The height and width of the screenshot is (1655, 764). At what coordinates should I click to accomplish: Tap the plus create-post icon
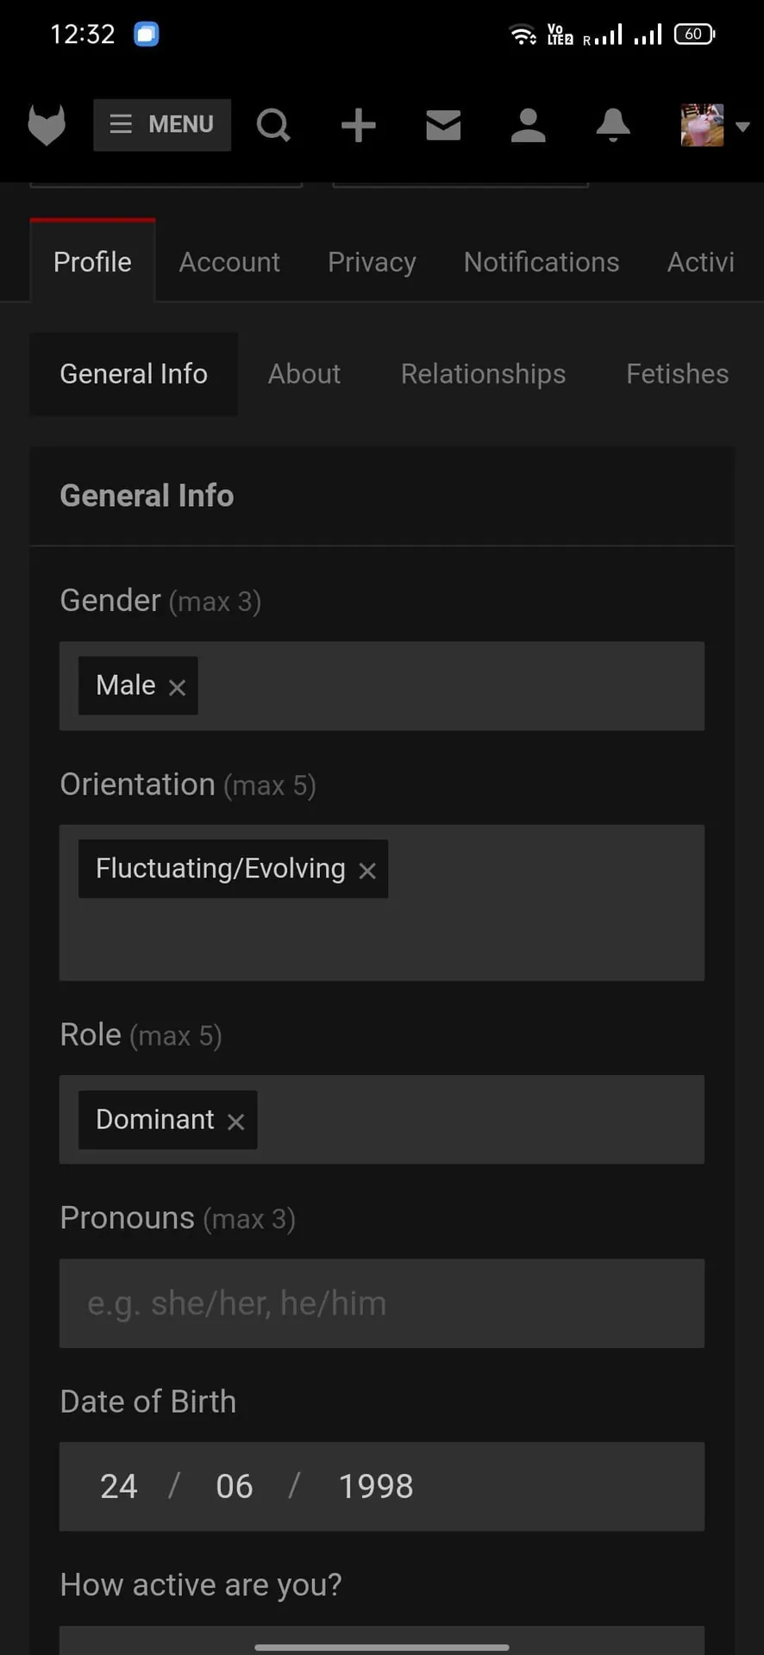358,126
